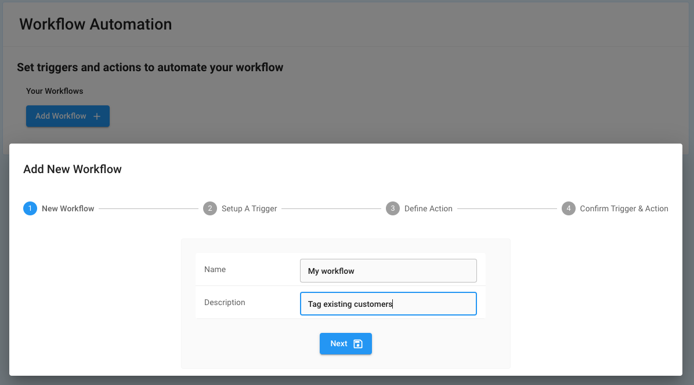Image resolution: width=694 pixels, height=385 pixels.
Task: Switch to Confirm Trigger & Action step
Action: click(x=624, y=208)
